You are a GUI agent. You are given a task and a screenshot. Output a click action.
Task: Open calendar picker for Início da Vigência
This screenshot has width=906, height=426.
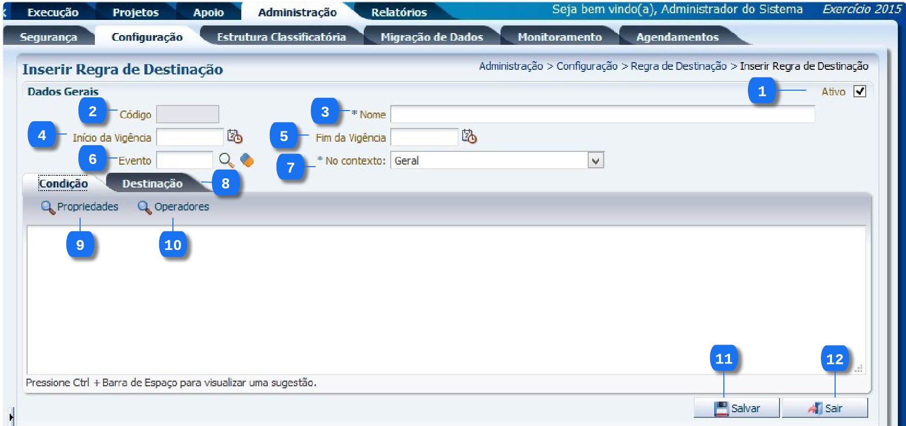235,137
